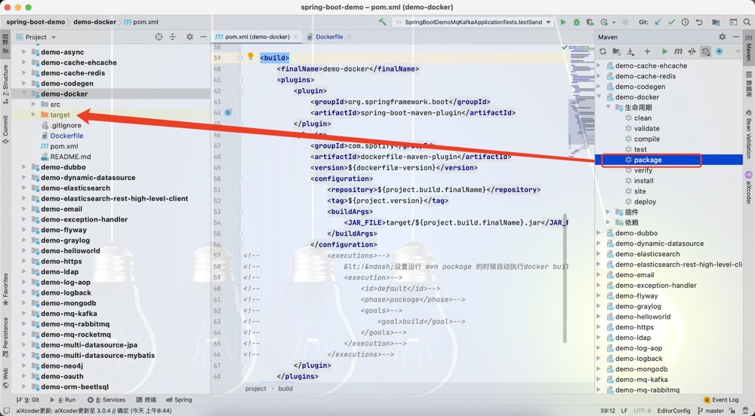Viewport: 755px width, 416px height.
Task: Open Project Structure icon in toolbar
Action: click(x=716, y=22)
